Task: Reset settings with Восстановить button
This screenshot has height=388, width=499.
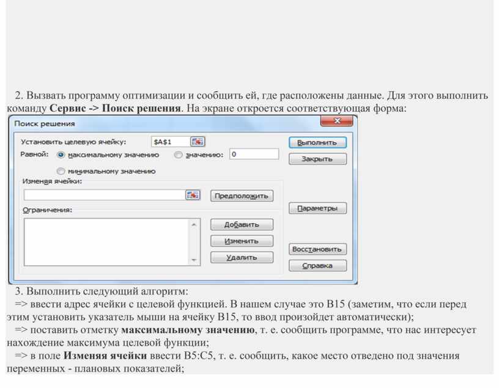Action: tap(317, 249)
